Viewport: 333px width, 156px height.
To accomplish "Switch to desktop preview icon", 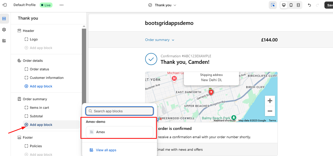I will click(284, 5).
